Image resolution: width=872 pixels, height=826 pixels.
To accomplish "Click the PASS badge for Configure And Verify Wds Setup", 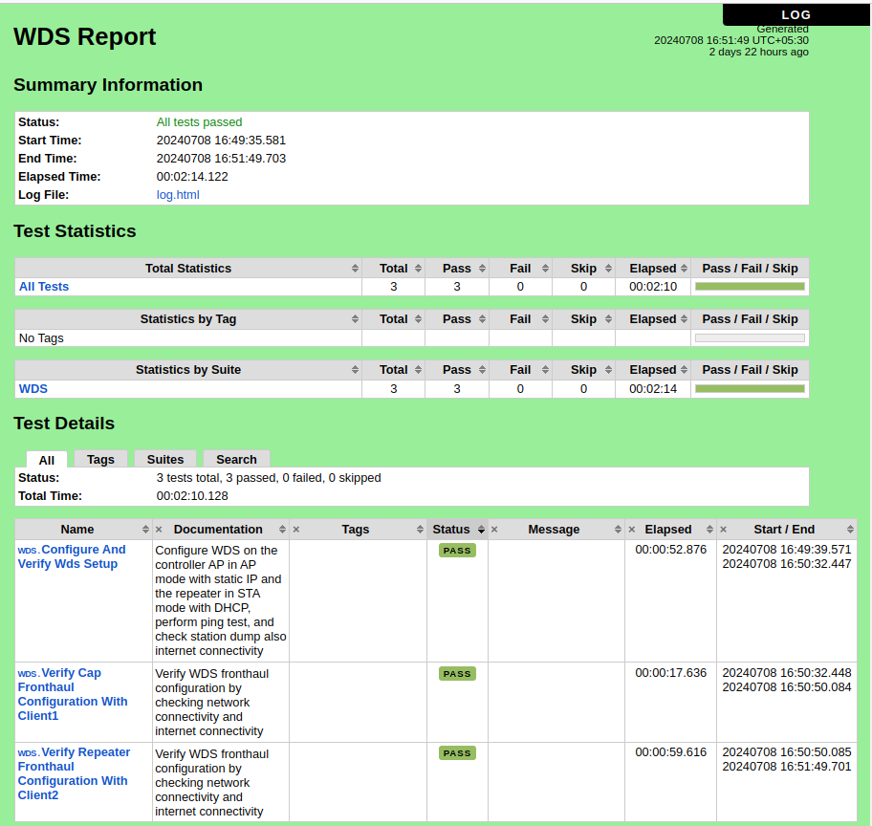I will click(457, 551).
